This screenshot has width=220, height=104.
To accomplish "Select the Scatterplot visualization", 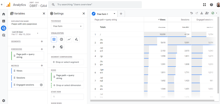I will tap(77, 39).
